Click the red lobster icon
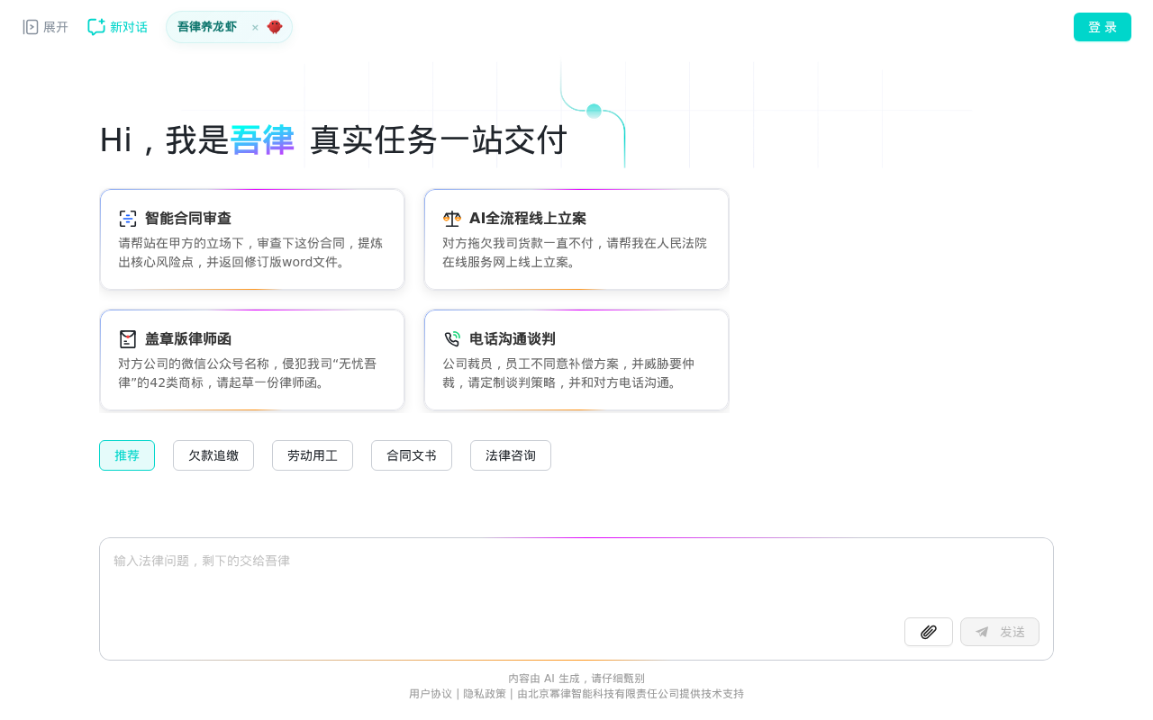The height and width of the screenshot is (720, 1153). [x=275, y=27]
